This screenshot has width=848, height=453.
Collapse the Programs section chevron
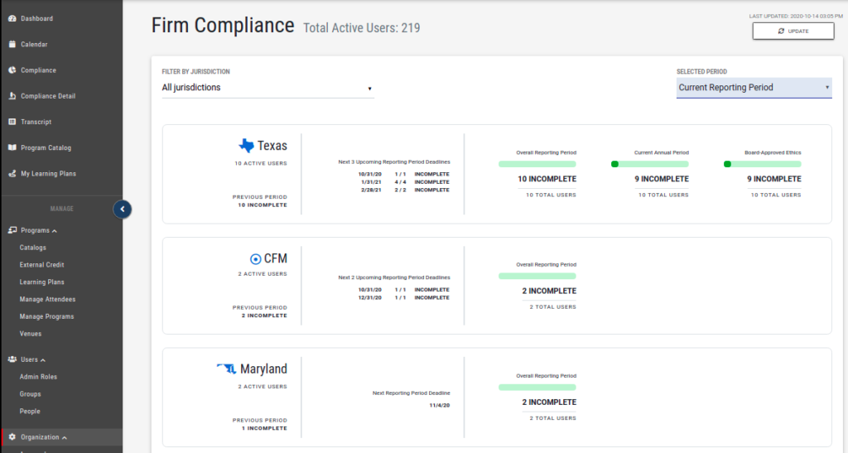click(55, 231)
